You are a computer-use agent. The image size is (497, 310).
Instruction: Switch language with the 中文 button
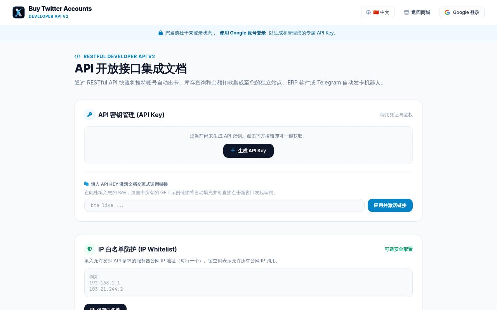(x=378, y=12)
